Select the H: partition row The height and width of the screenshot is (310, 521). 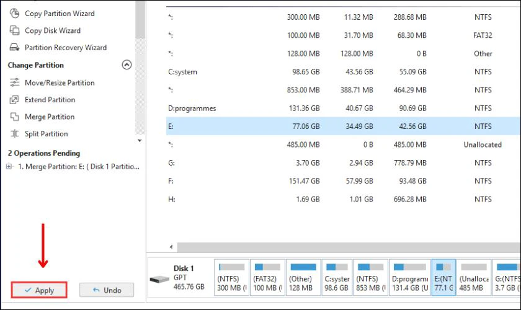343,200
